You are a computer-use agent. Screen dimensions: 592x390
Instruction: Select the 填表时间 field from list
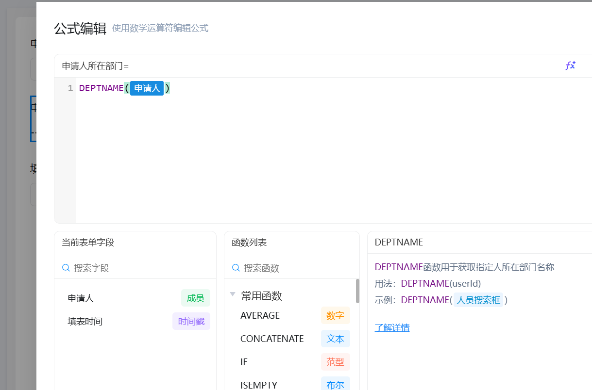tap(85, 322)
